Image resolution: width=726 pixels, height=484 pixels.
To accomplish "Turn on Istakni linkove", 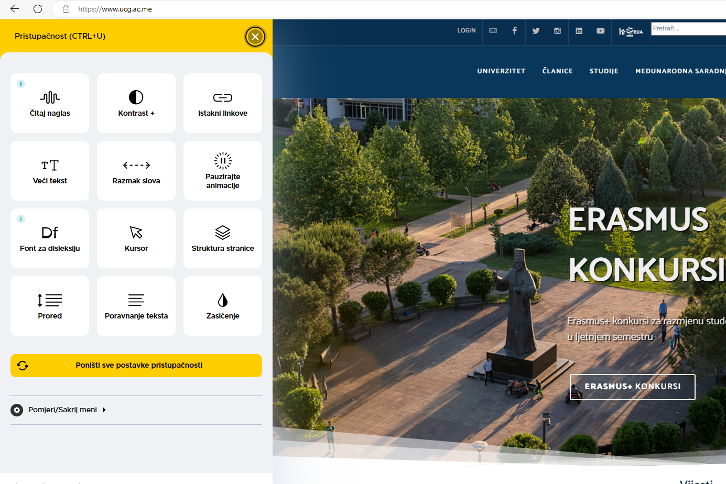I will pos(223,103).
